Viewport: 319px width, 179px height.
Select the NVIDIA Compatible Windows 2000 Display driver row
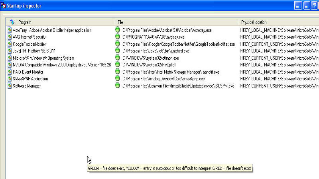pyautogui.click(x=55, y=64)
